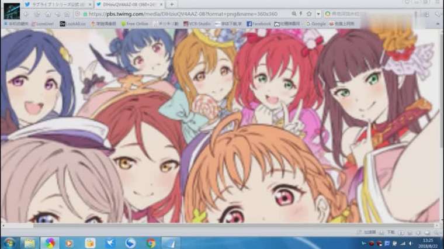Screen dimensions: 444x249
Task: Click the undo-close toolbar icon next to home
Action: pyautogui.click(x=58, y=14)
